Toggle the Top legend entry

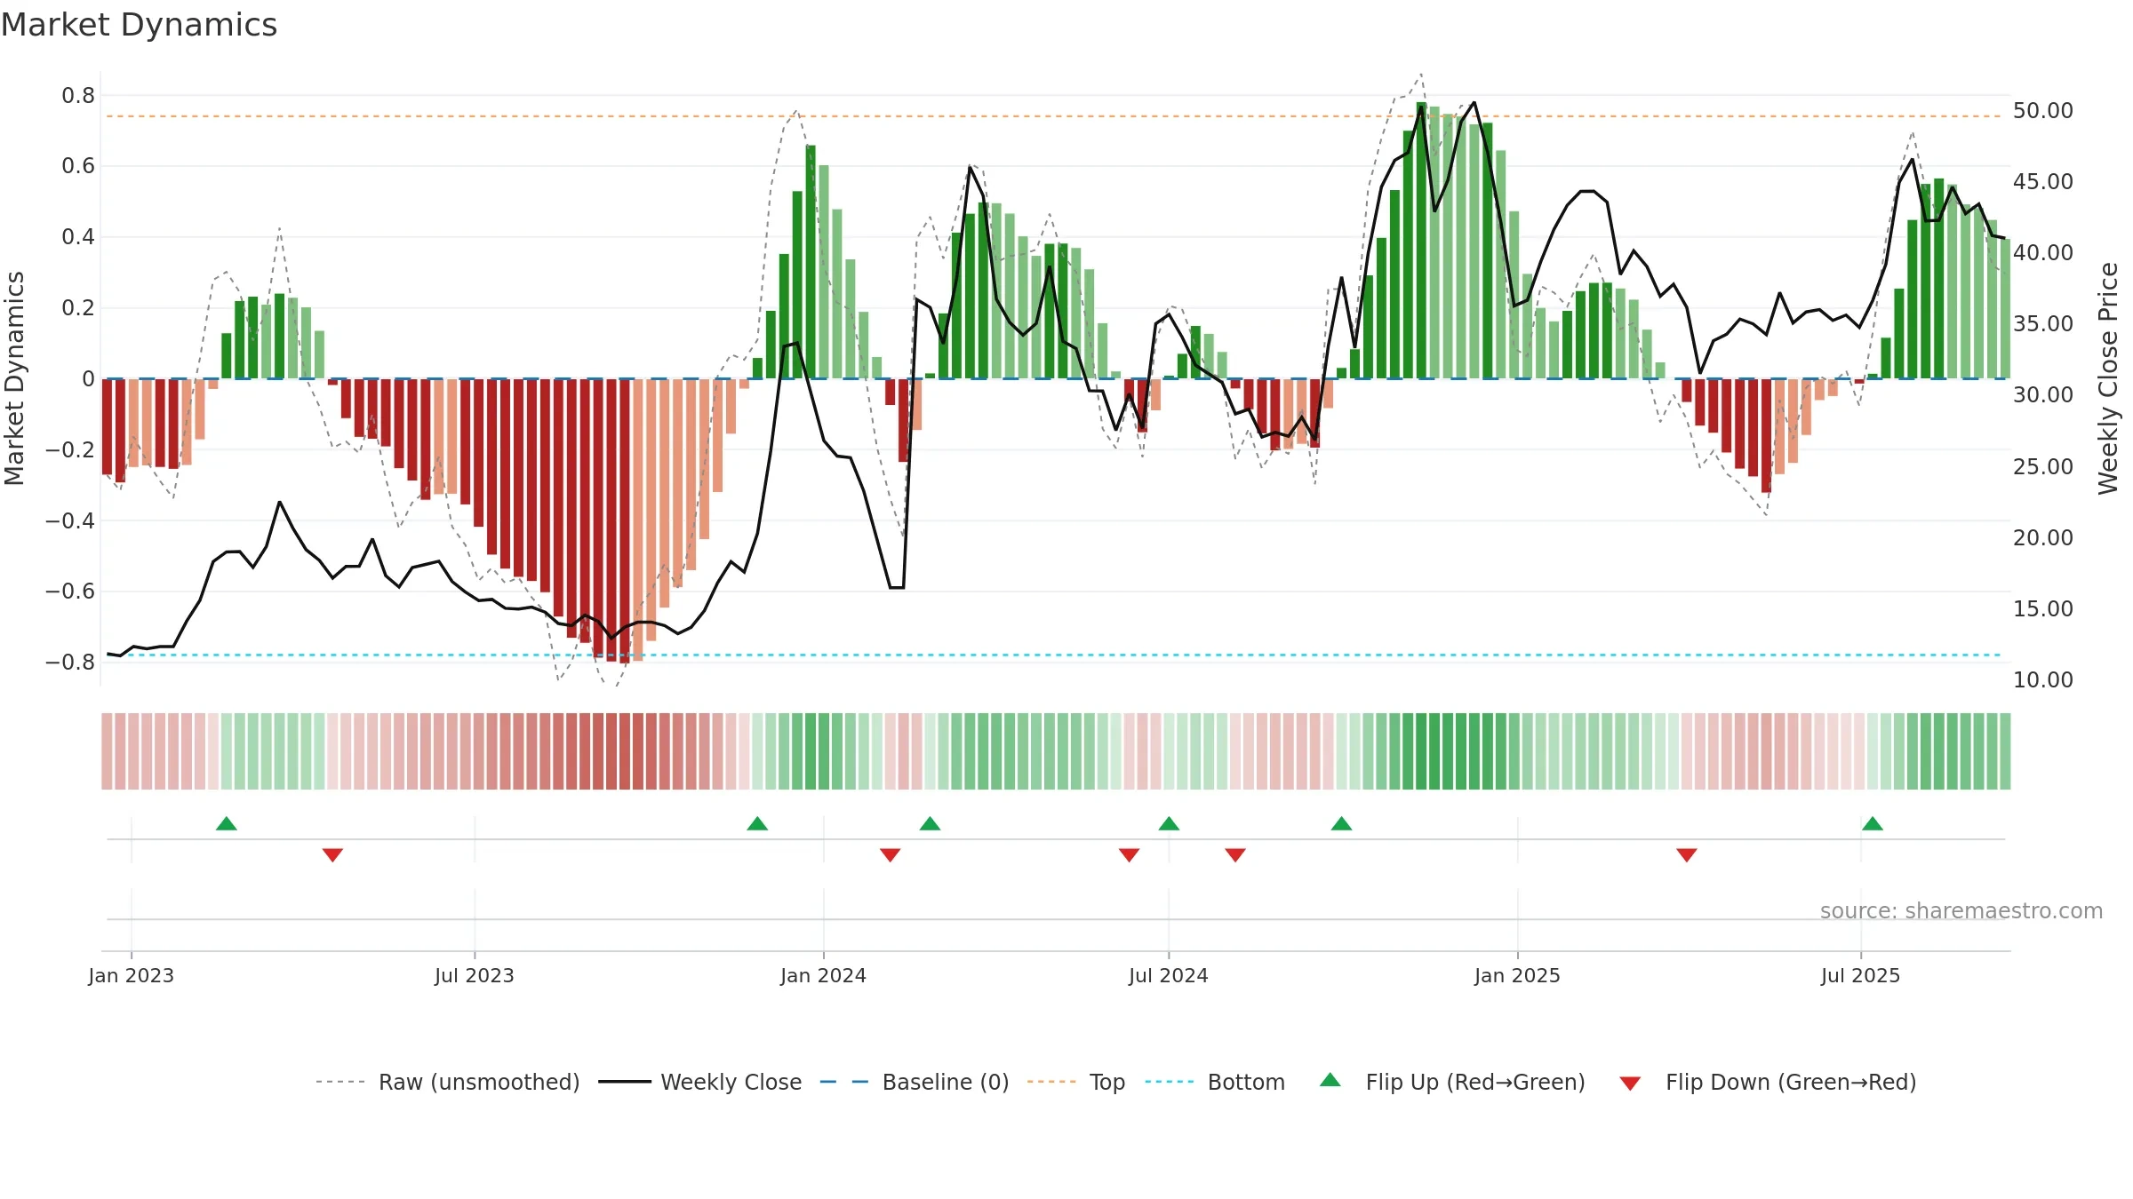[1076, 1082]
